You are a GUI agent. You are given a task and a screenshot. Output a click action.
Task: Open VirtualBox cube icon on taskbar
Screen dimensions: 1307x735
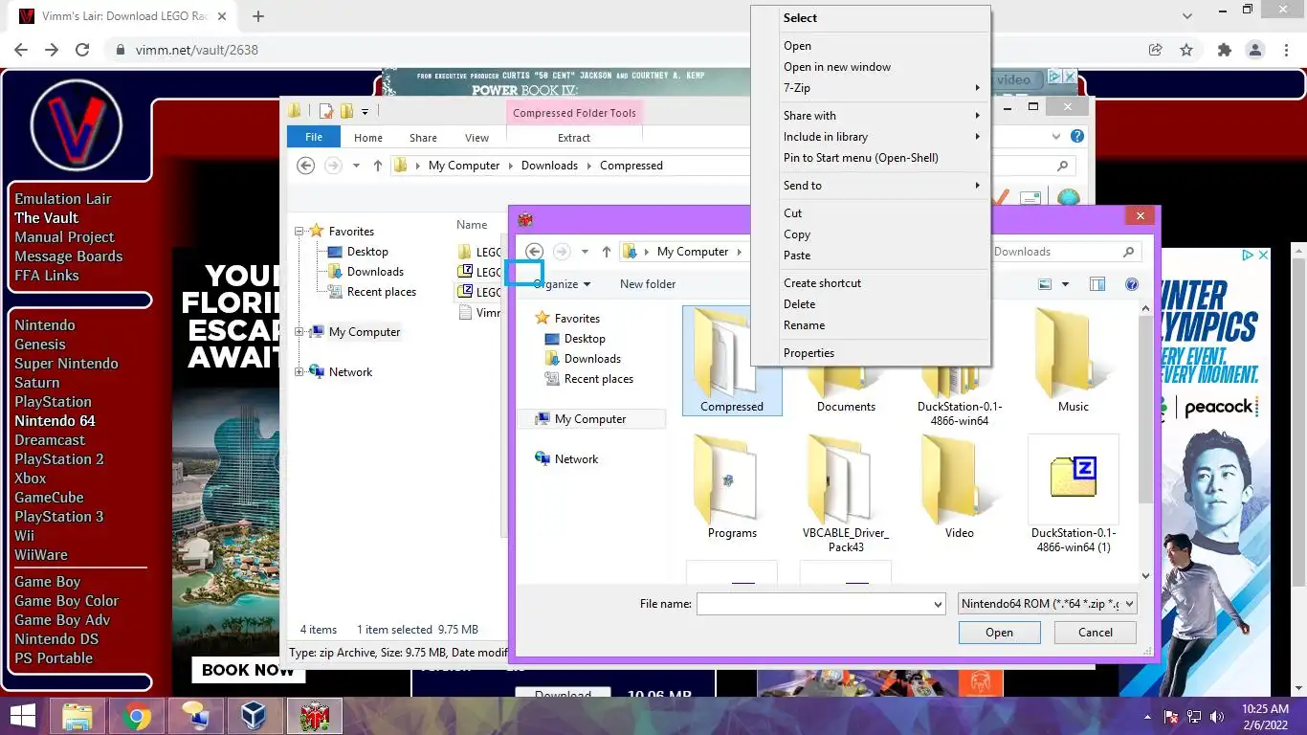point(254,716)
